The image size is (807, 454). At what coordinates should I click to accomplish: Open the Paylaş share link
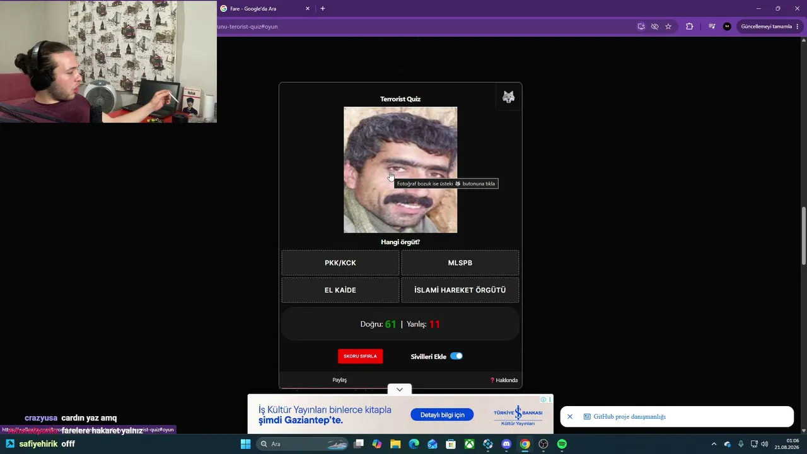pos(340,380)
